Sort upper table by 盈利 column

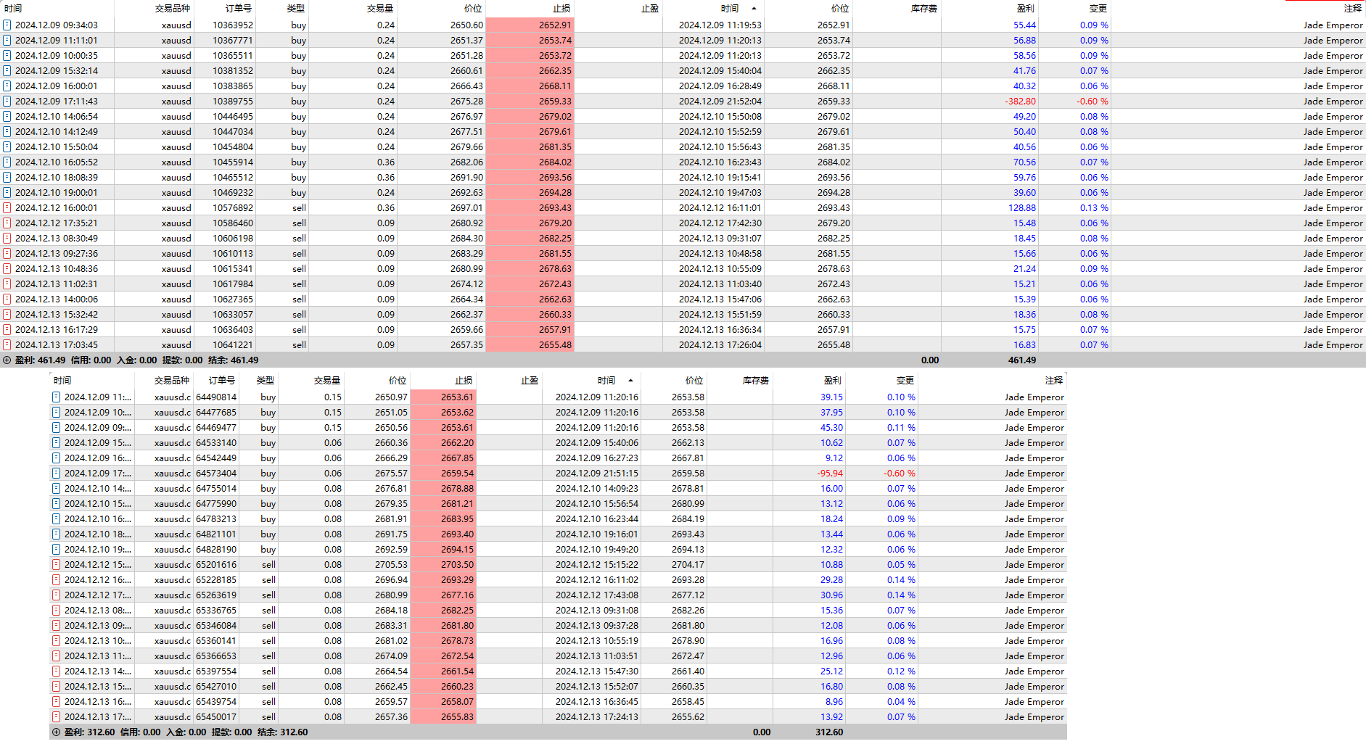click(x=1026, y=9)
